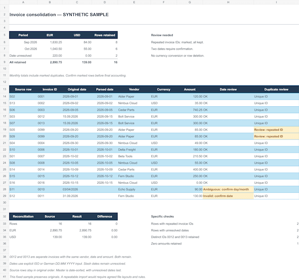299x280 pixels.
Task: Click 'Invalid: confirm date' flag cell
Action: point(228,196)
